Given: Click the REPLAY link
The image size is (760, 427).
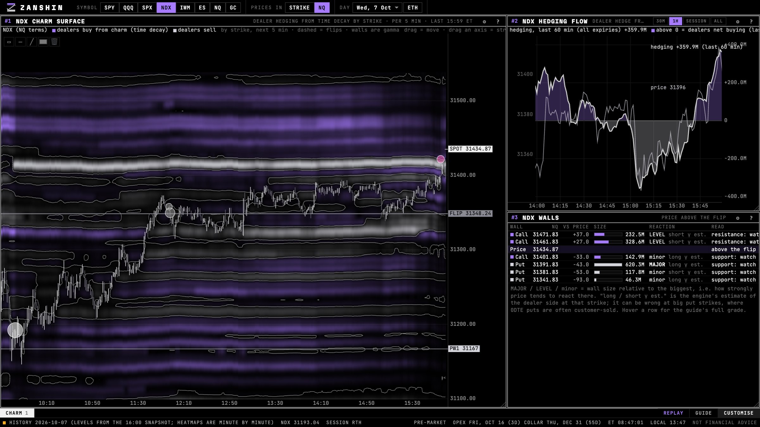Looking at the screenshot, I should click(673, 413).
